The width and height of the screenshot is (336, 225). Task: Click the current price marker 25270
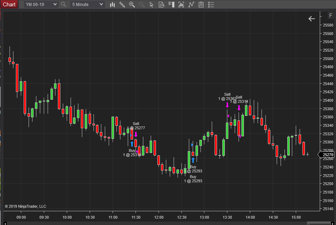coord(326,155)
